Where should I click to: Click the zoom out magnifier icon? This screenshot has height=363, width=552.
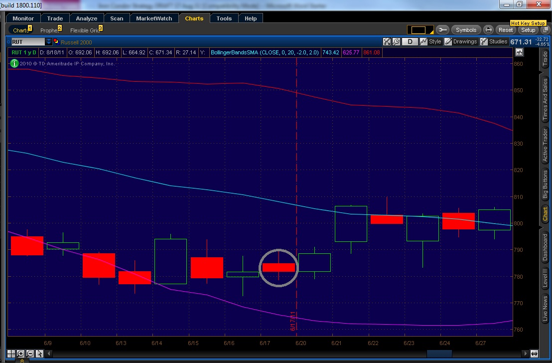coord(30,354)
